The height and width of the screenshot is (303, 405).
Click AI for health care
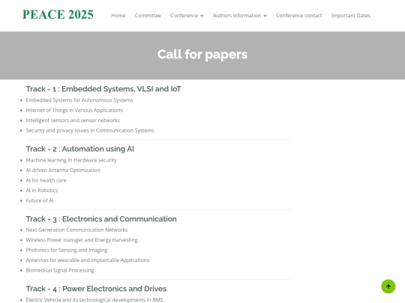[x=46, y=180]
